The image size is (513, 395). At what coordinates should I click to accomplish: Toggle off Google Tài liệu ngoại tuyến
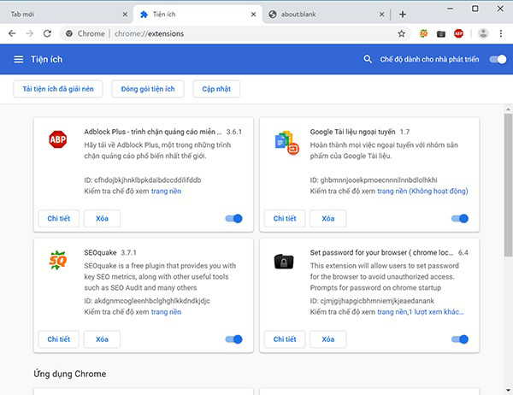coord(459,219)
